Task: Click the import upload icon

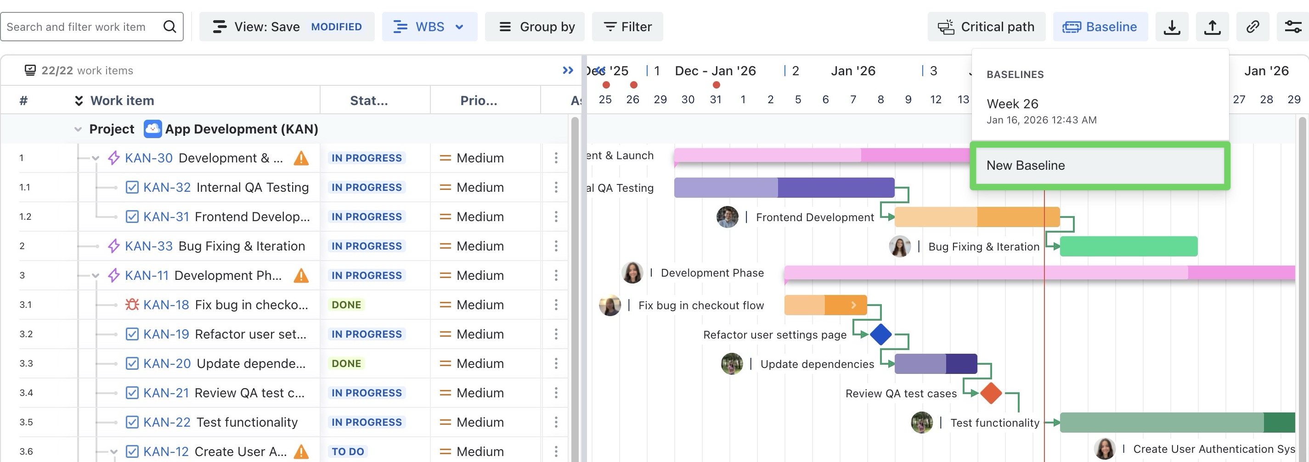Action: [x=1212, y=27]
